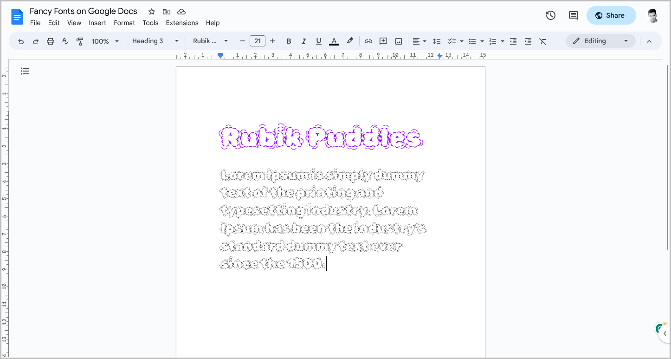Open the Format menu
The height and width of the screenshot is (359, 671).
124,23
